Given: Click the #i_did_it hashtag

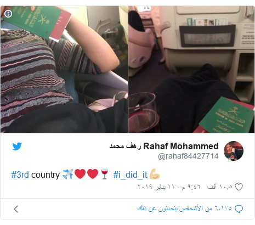Looking at the screenshot, I should tap(130, 175).
